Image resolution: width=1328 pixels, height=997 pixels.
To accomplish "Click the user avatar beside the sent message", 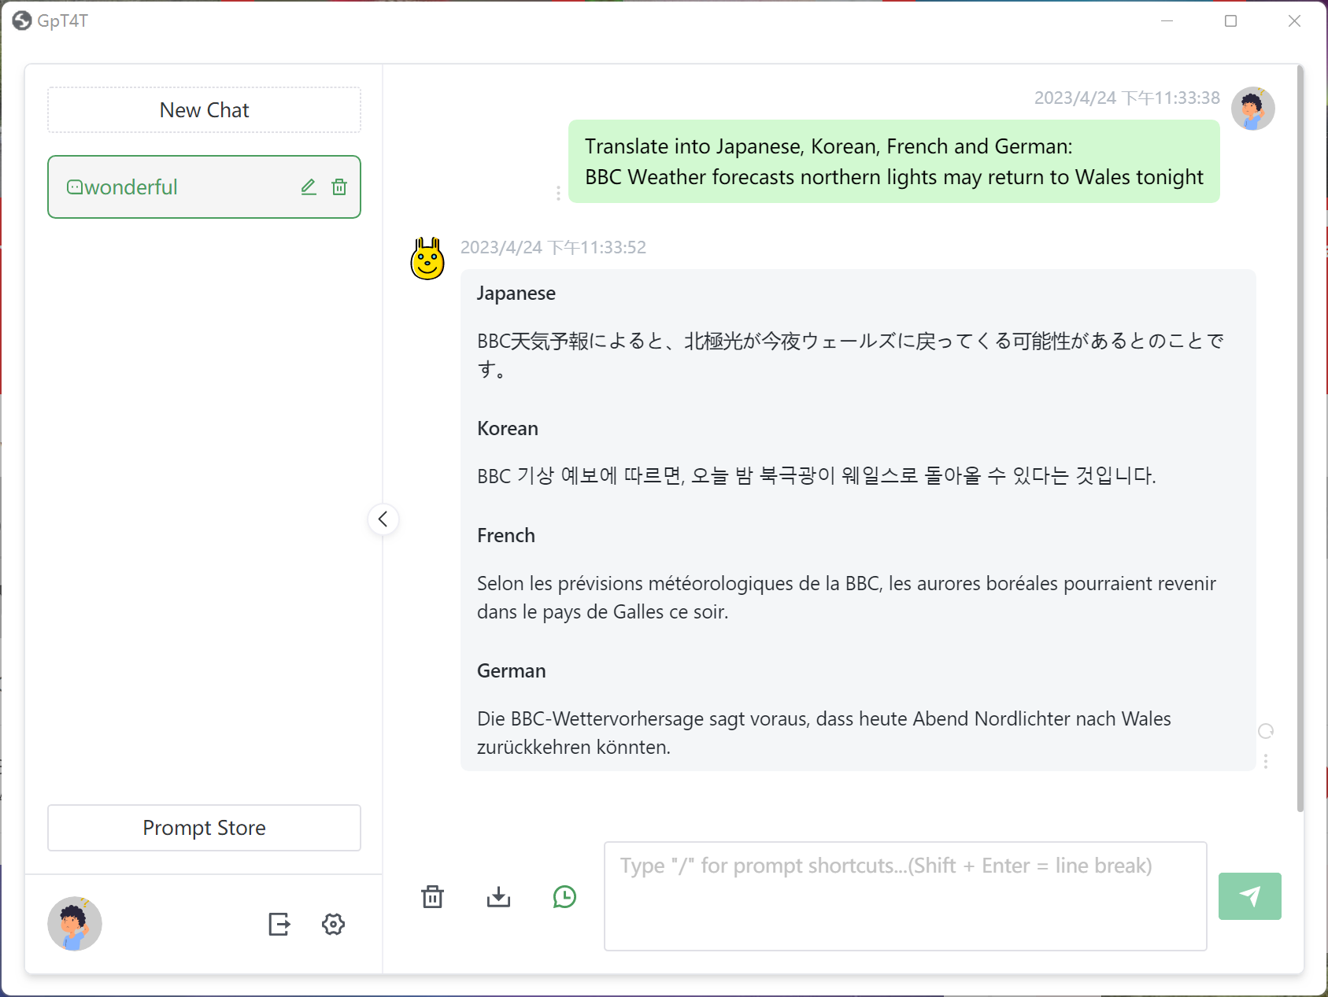I will point(1252,109).
